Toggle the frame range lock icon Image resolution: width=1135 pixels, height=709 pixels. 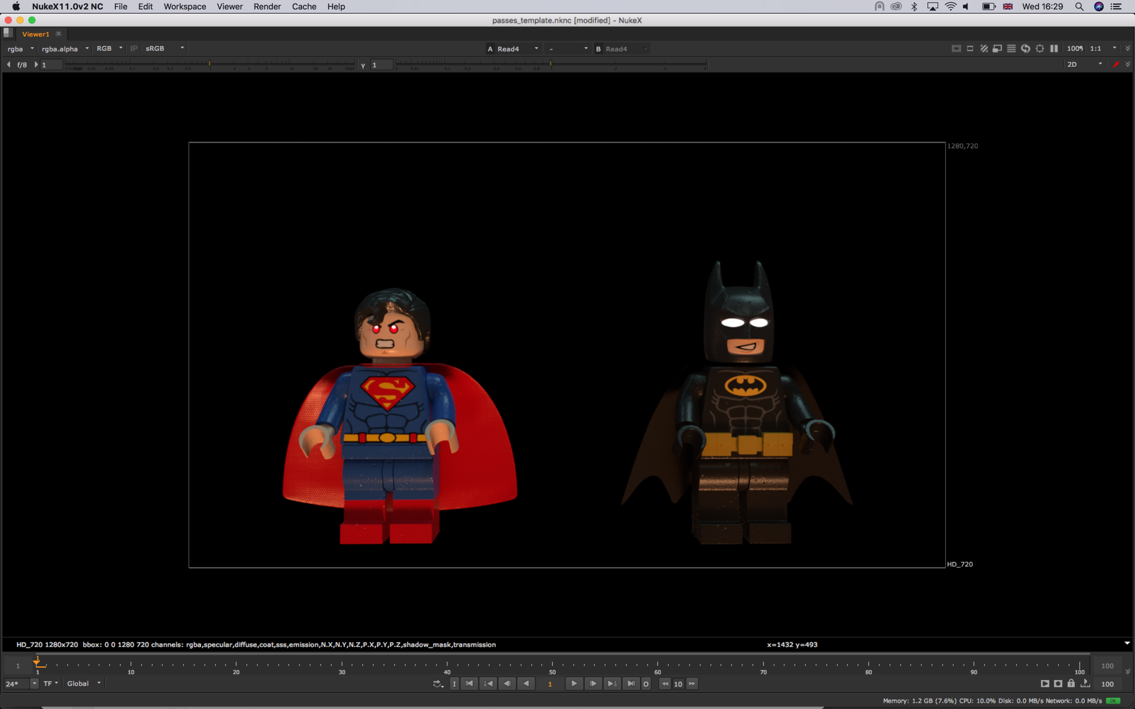coord(1071,684)
